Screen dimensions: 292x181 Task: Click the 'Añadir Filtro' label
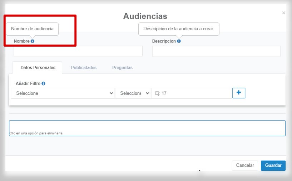pyautogui.click(x=28, y=83)
